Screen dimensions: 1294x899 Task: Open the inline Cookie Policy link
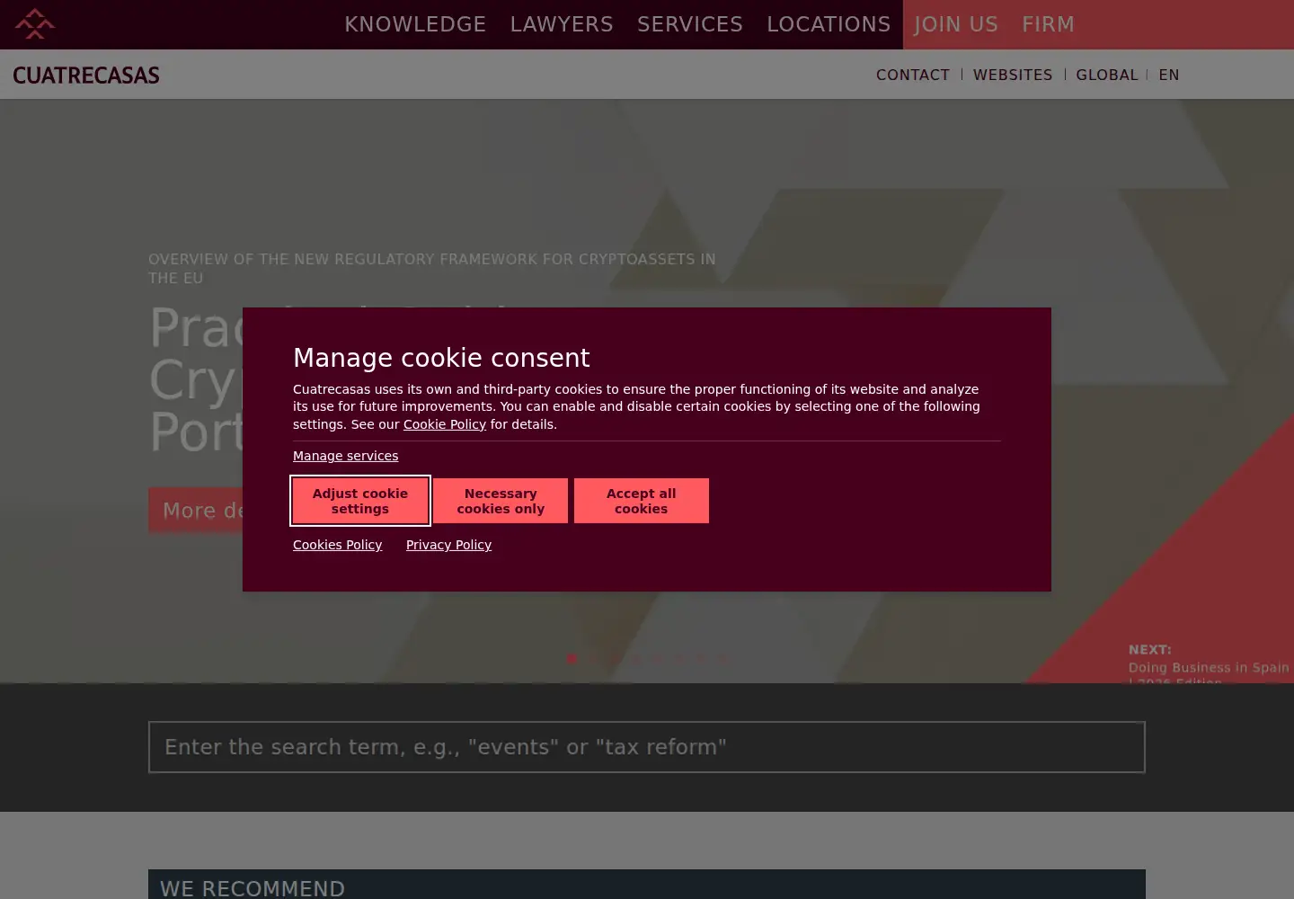445,424
